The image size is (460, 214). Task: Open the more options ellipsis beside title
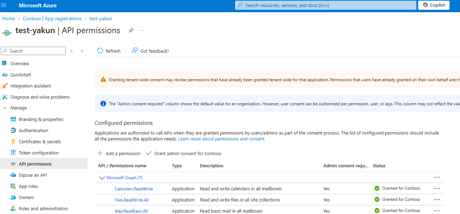tap(142, 30)
